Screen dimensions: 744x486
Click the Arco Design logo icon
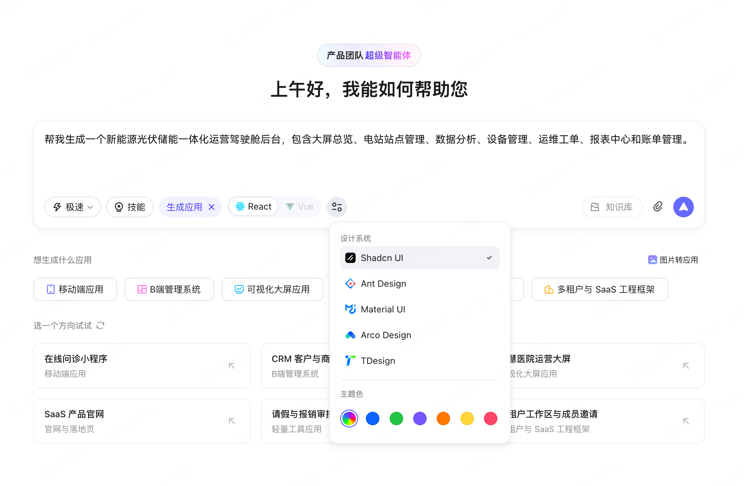tap(350, 335)
